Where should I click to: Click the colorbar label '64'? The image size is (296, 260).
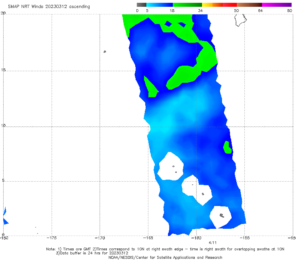click(260, 10)
